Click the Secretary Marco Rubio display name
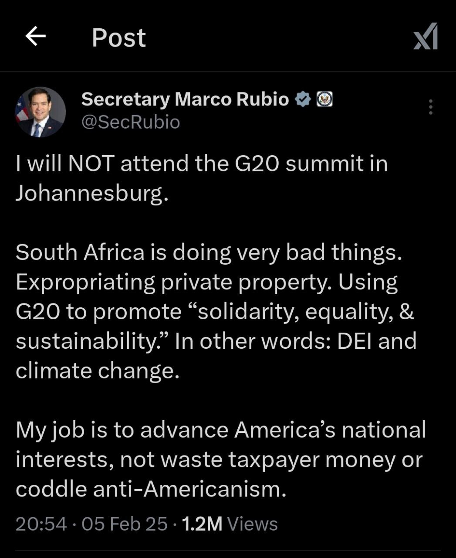This screenshot has height=558, width=456. (185, 99)
